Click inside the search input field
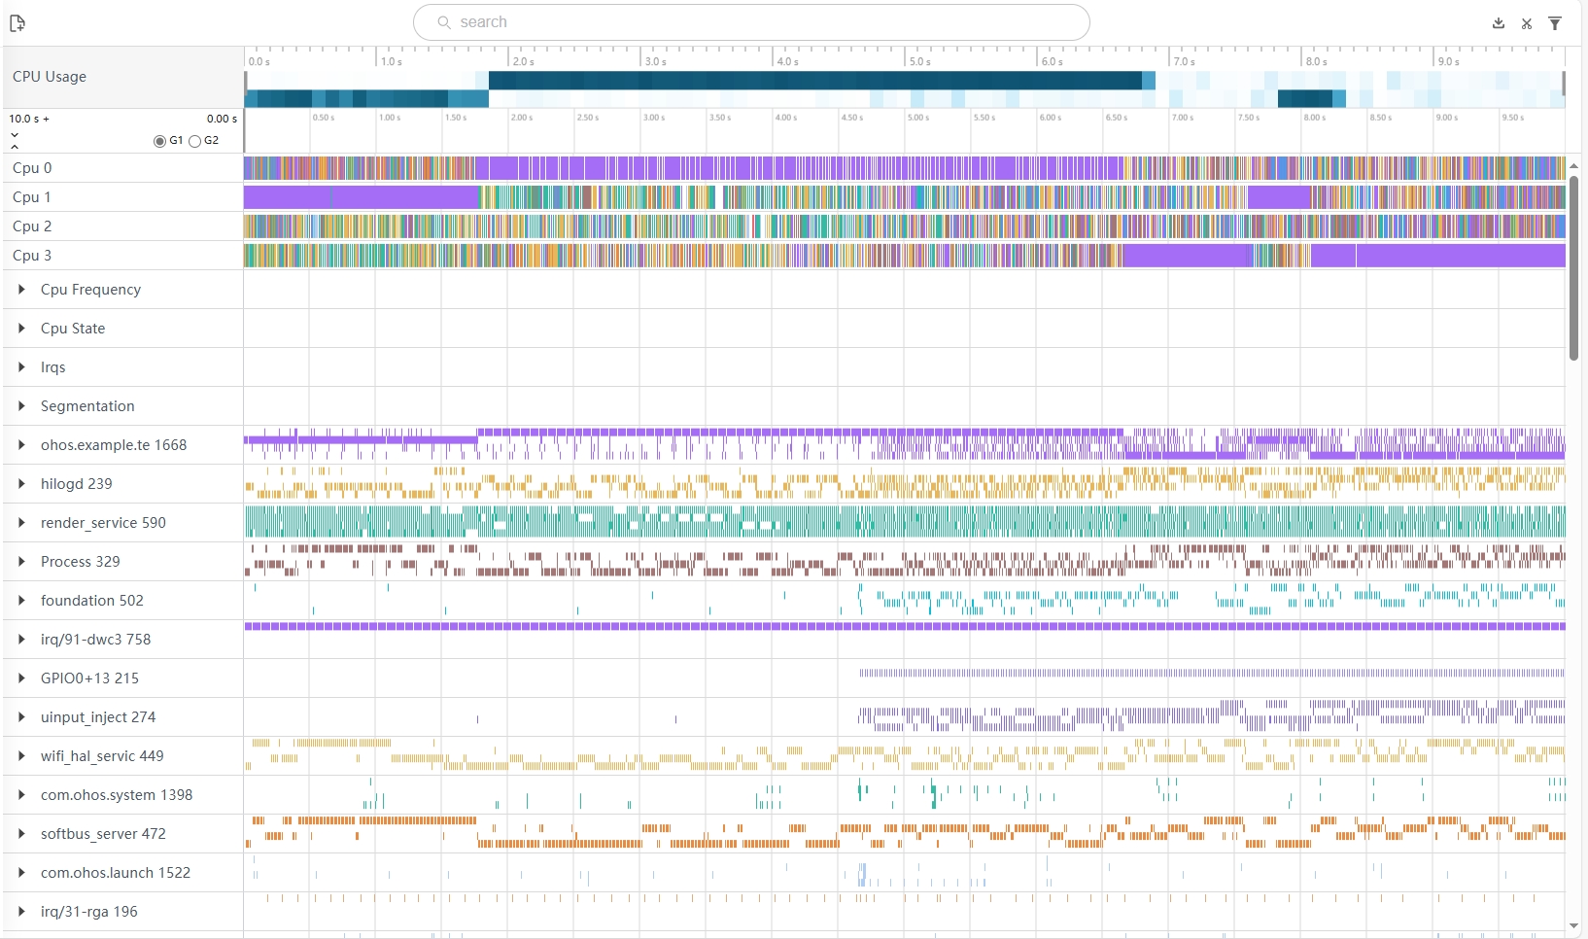The width and height of the screenshot is (1588, 939). (x=758, y=22)
